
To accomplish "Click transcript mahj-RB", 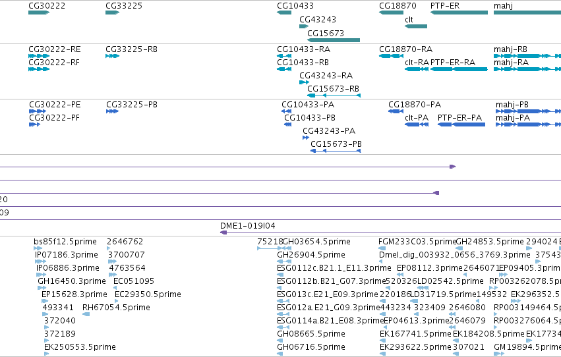I will click(527, 56).
